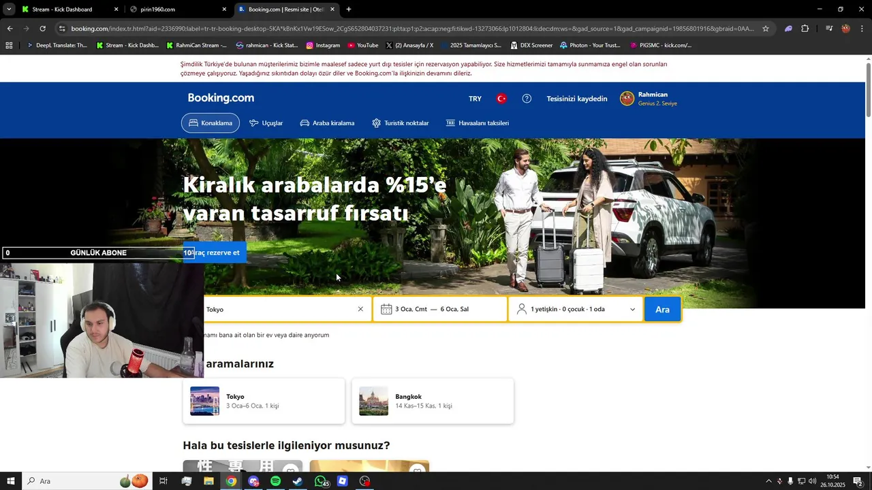The width and height of the screenshot is (872, 490).
Task: Open the Konaklama (stays) tab
Action: pos(211,123)
